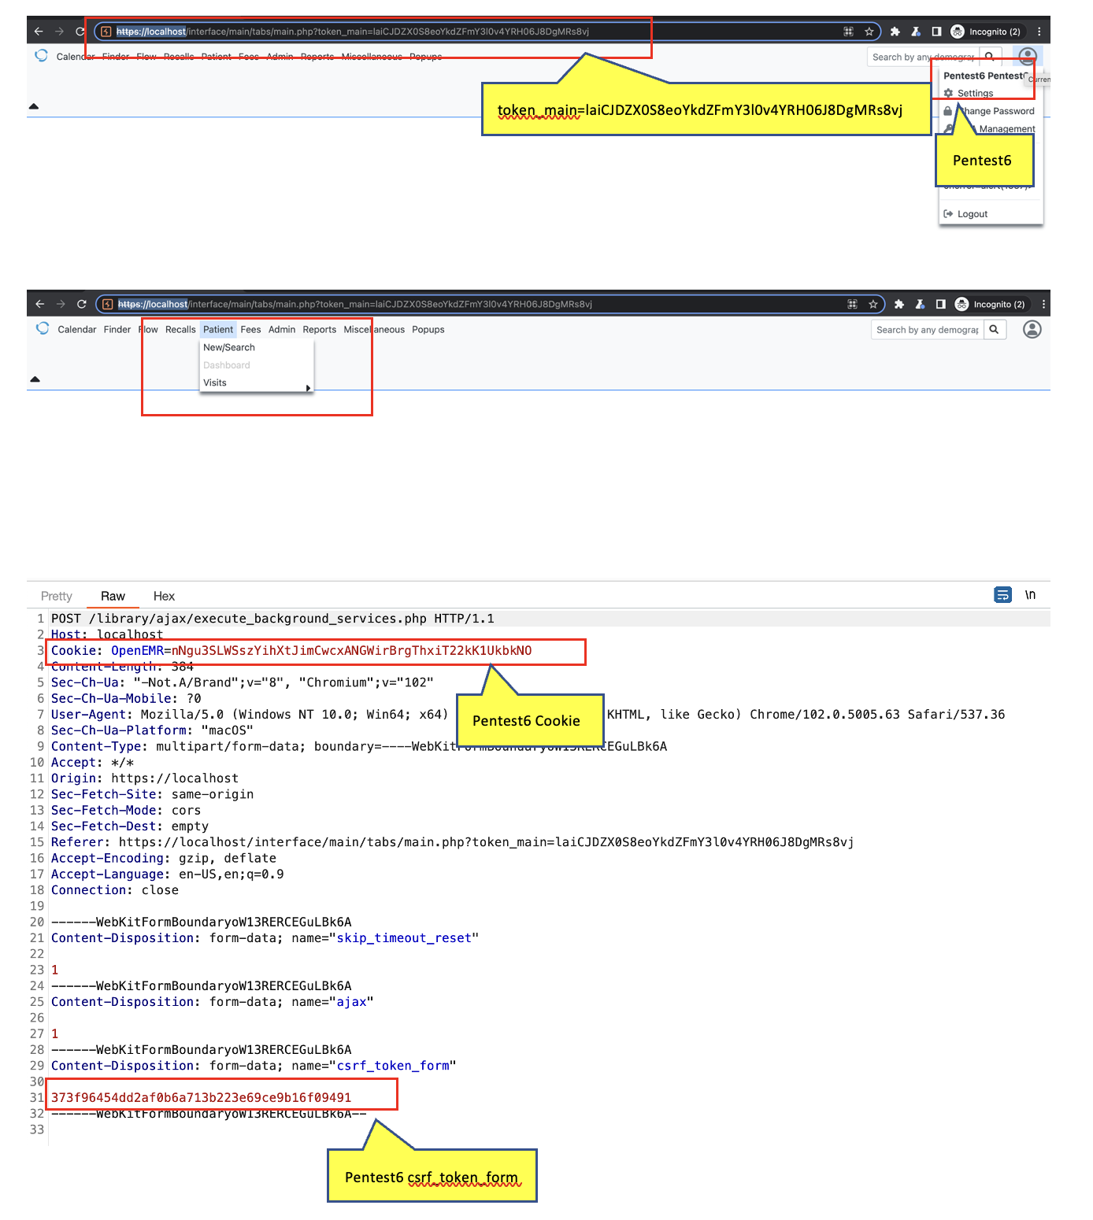The width and height of the screenshot is (1093, 1220).
Task: Open Calendar menu in Patient-dropdown browser
Action: (x=77, y=330)
